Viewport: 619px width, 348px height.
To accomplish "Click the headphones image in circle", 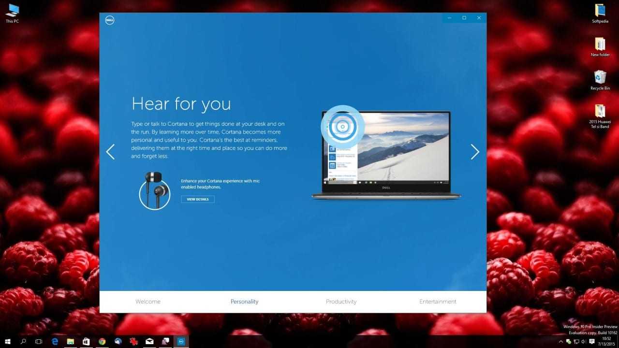I will click(x=155, y=191).
